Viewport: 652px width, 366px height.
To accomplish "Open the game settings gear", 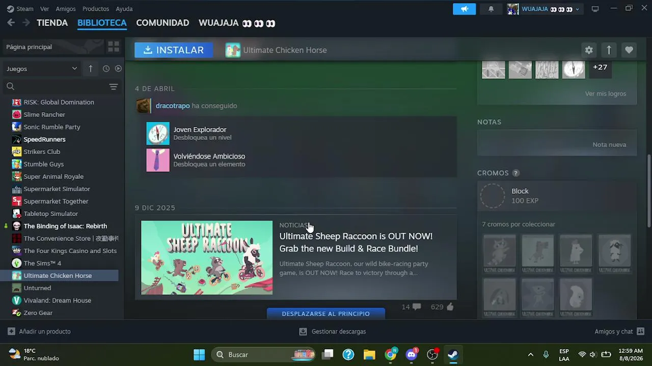I will [589, 50].
